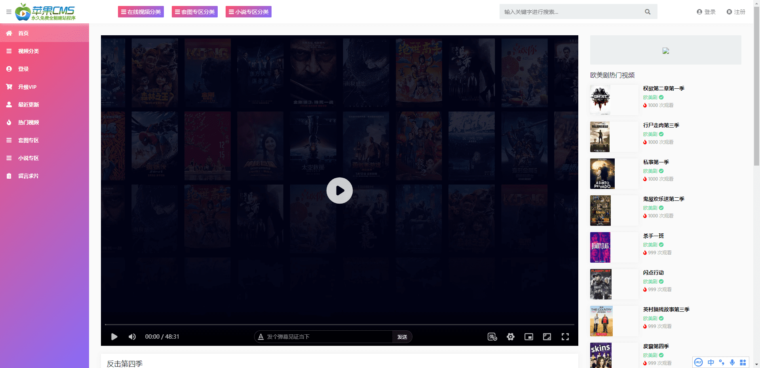The height and width of the screenshot is (368, 760).
Task: Click the broken ad banner image
Action: click(666, 51)
